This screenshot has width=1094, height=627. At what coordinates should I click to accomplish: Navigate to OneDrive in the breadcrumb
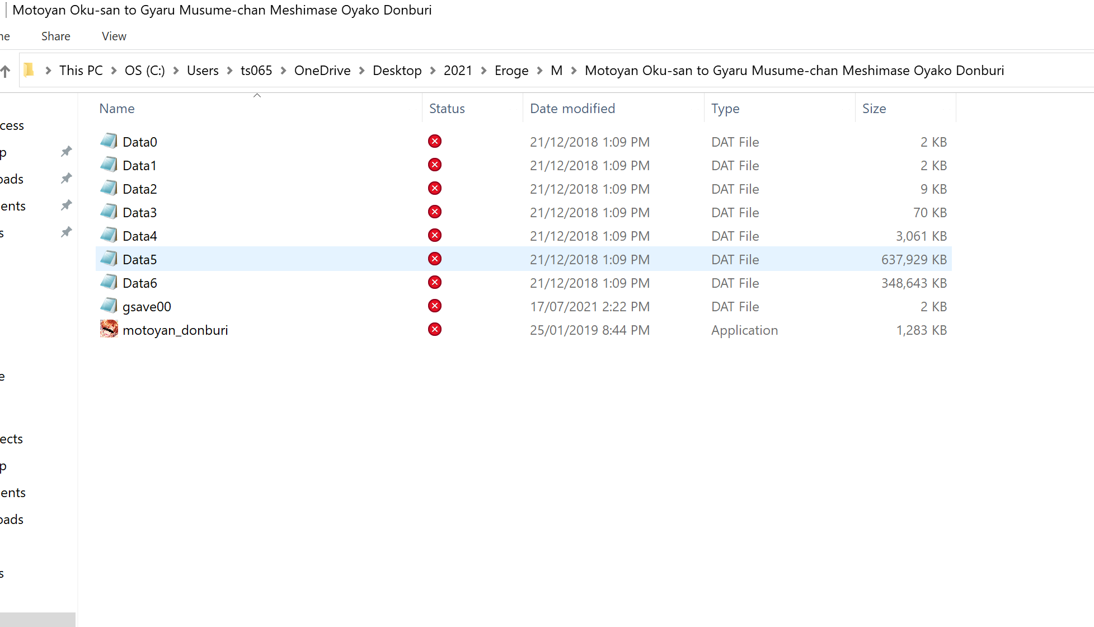[322, 71]
